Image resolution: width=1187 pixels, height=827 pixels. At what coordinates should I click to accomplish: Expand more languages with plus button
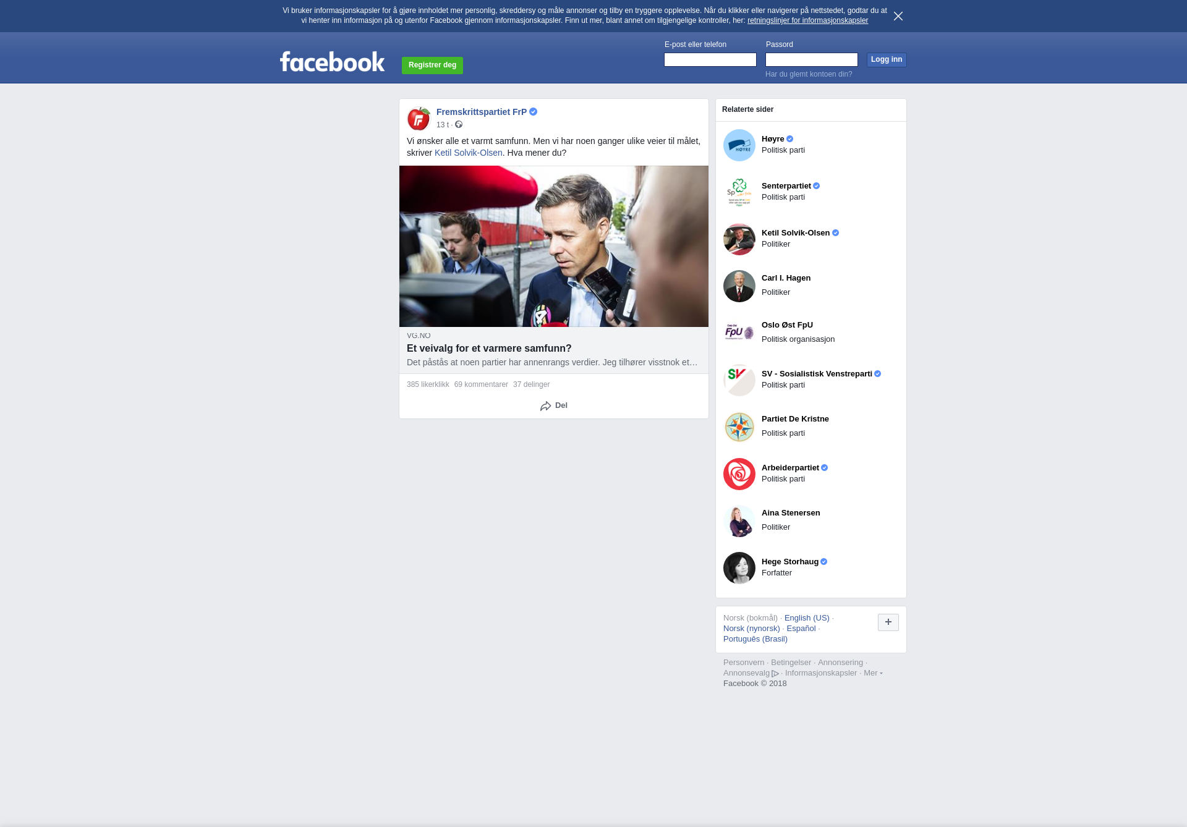coord(888,622)
